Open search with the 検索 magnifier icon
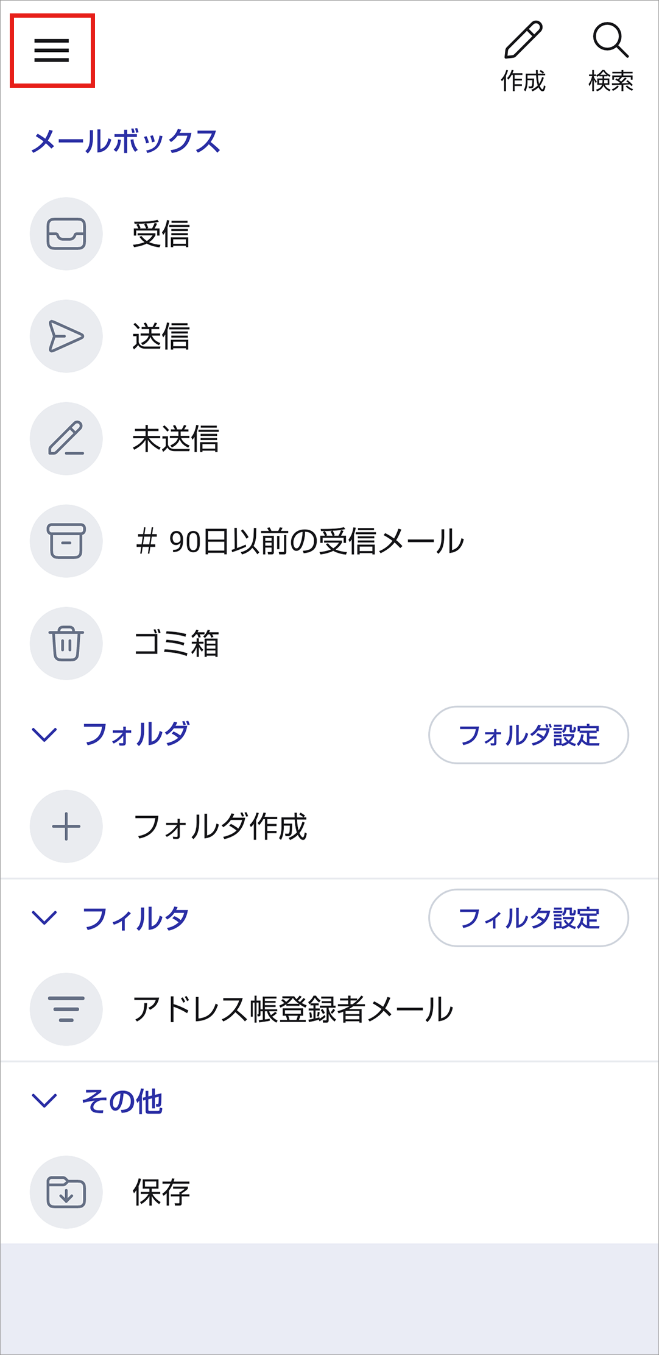The image size is (659, 1355). (610, 41)
